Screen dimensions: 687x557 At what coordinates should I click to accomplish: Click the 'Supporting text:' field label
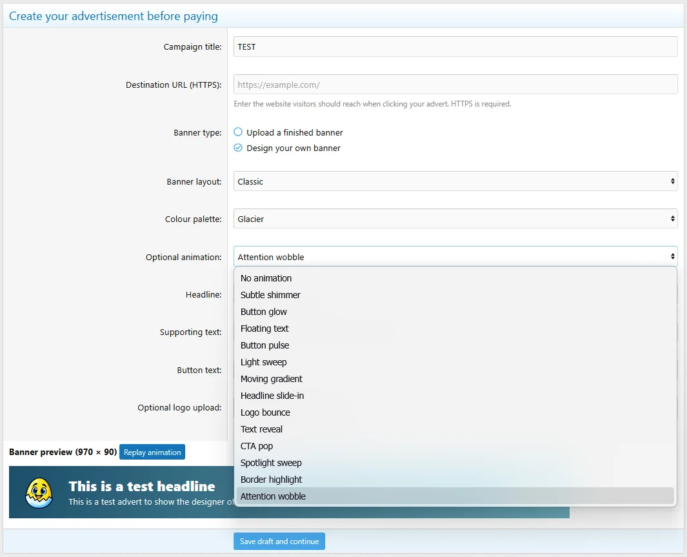click(190, 332)
